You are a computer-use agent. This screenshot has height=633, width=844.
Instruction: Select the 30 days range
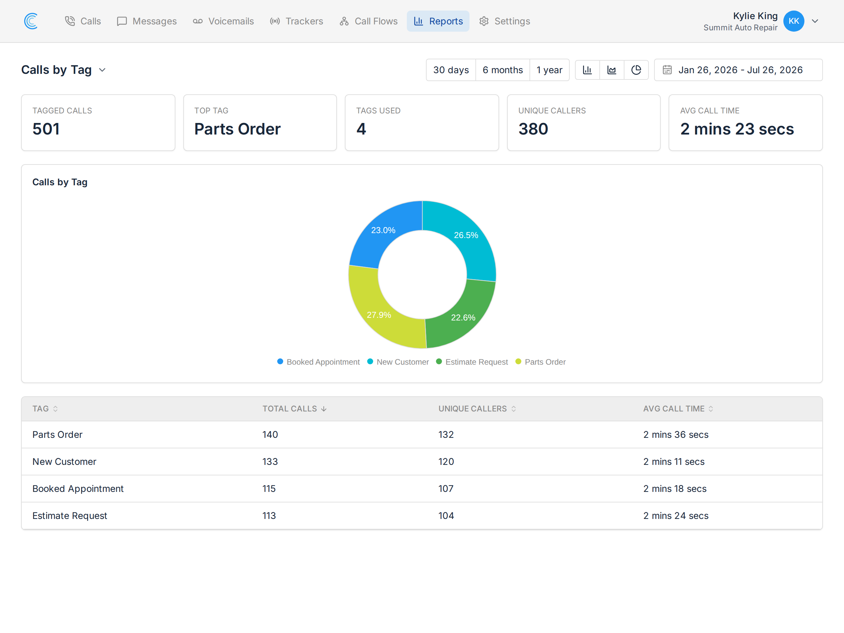tap(451, 70)
